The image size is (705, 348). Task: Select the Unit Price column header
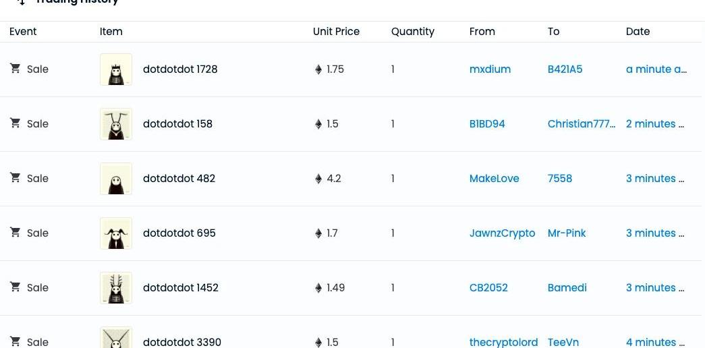tap(336, 32)
